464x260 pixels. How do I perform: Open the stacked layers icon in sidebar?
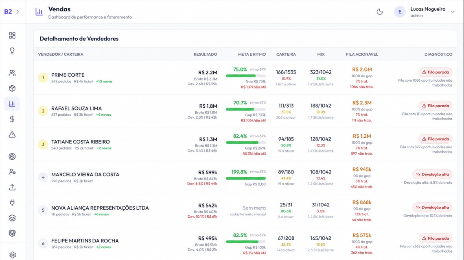(x=12, y=218)
